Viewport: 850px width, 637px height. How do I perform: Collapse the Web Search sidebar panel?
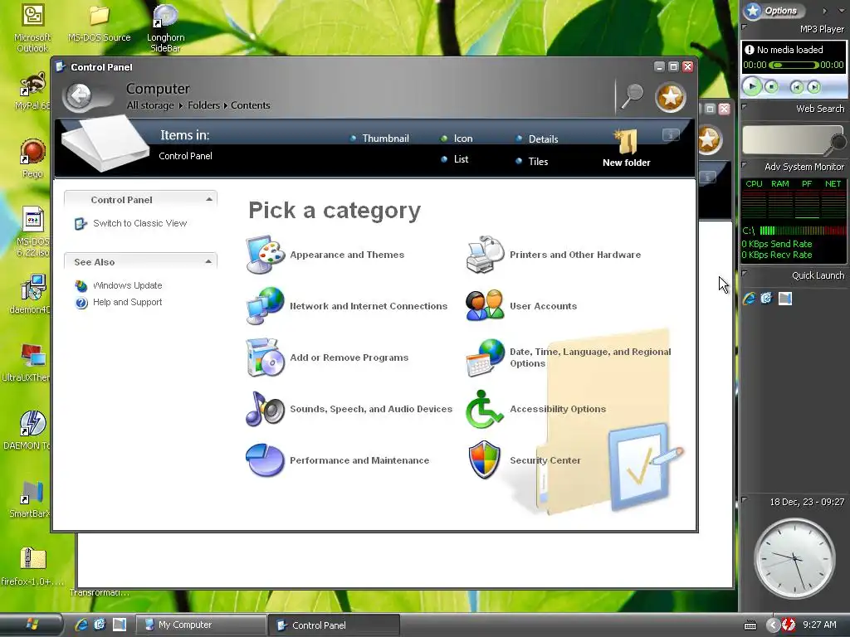click(745, 106)
